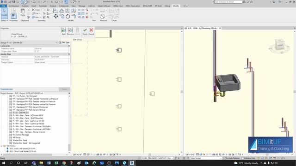Open Excel from the taskbar
This screenshot has width=296, height=166.
tap(56, 163)
